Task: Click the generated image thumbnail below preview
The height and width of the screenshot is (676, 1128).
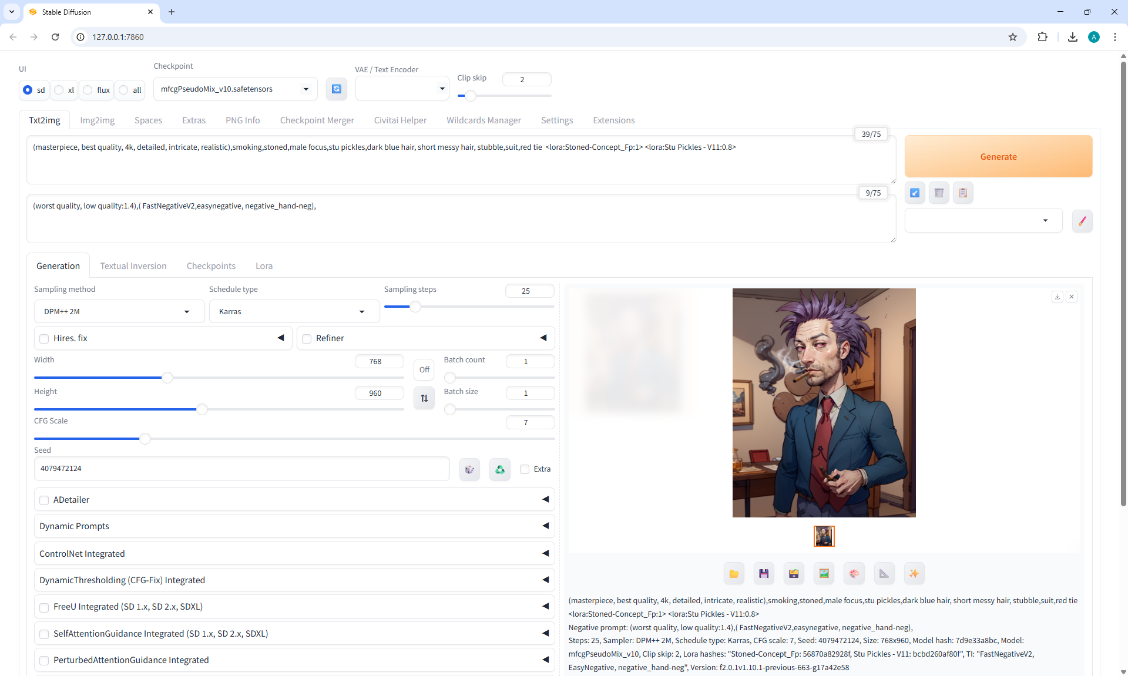Action: click(824, 536)
